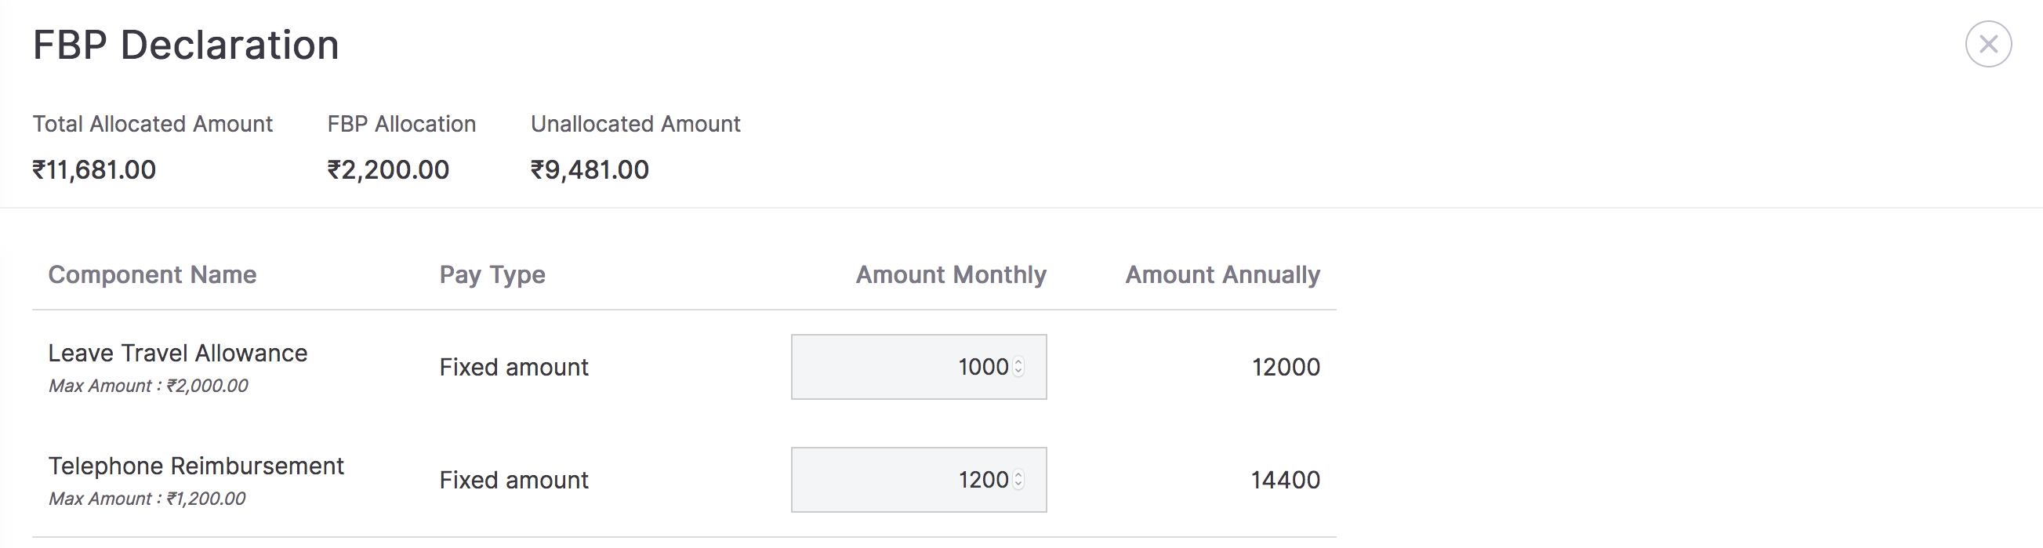Click the stepper arrows beside the 1200 amount
This screenshot has height=548, width=2043.
coord(1019,479)
